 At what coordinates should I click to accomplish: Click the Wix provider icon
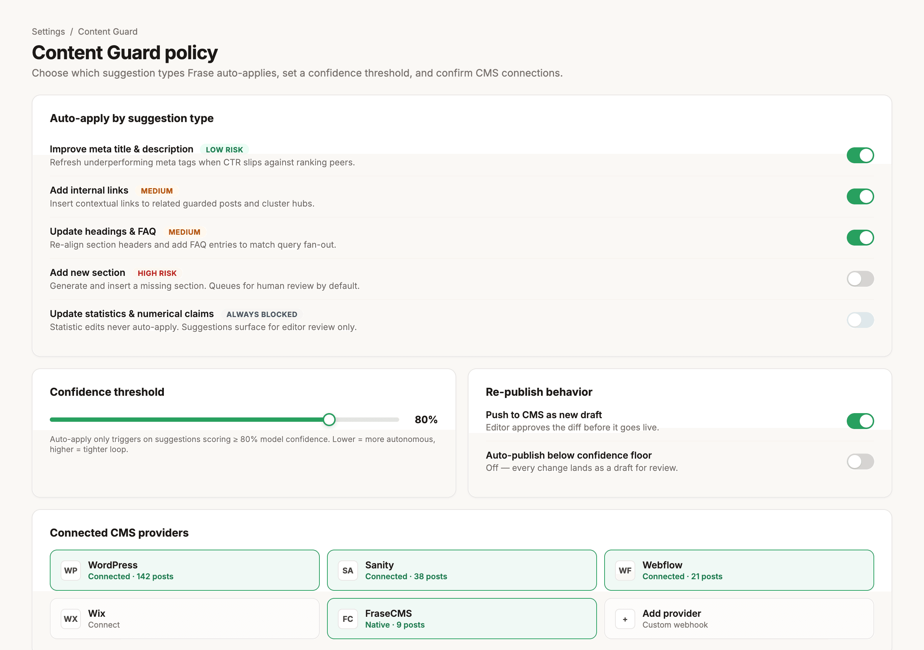click(x=70, y=619)
